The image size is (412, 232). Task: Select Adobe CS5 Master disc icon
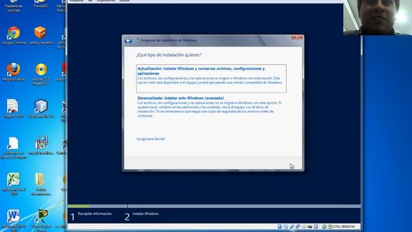click(41, 74)
